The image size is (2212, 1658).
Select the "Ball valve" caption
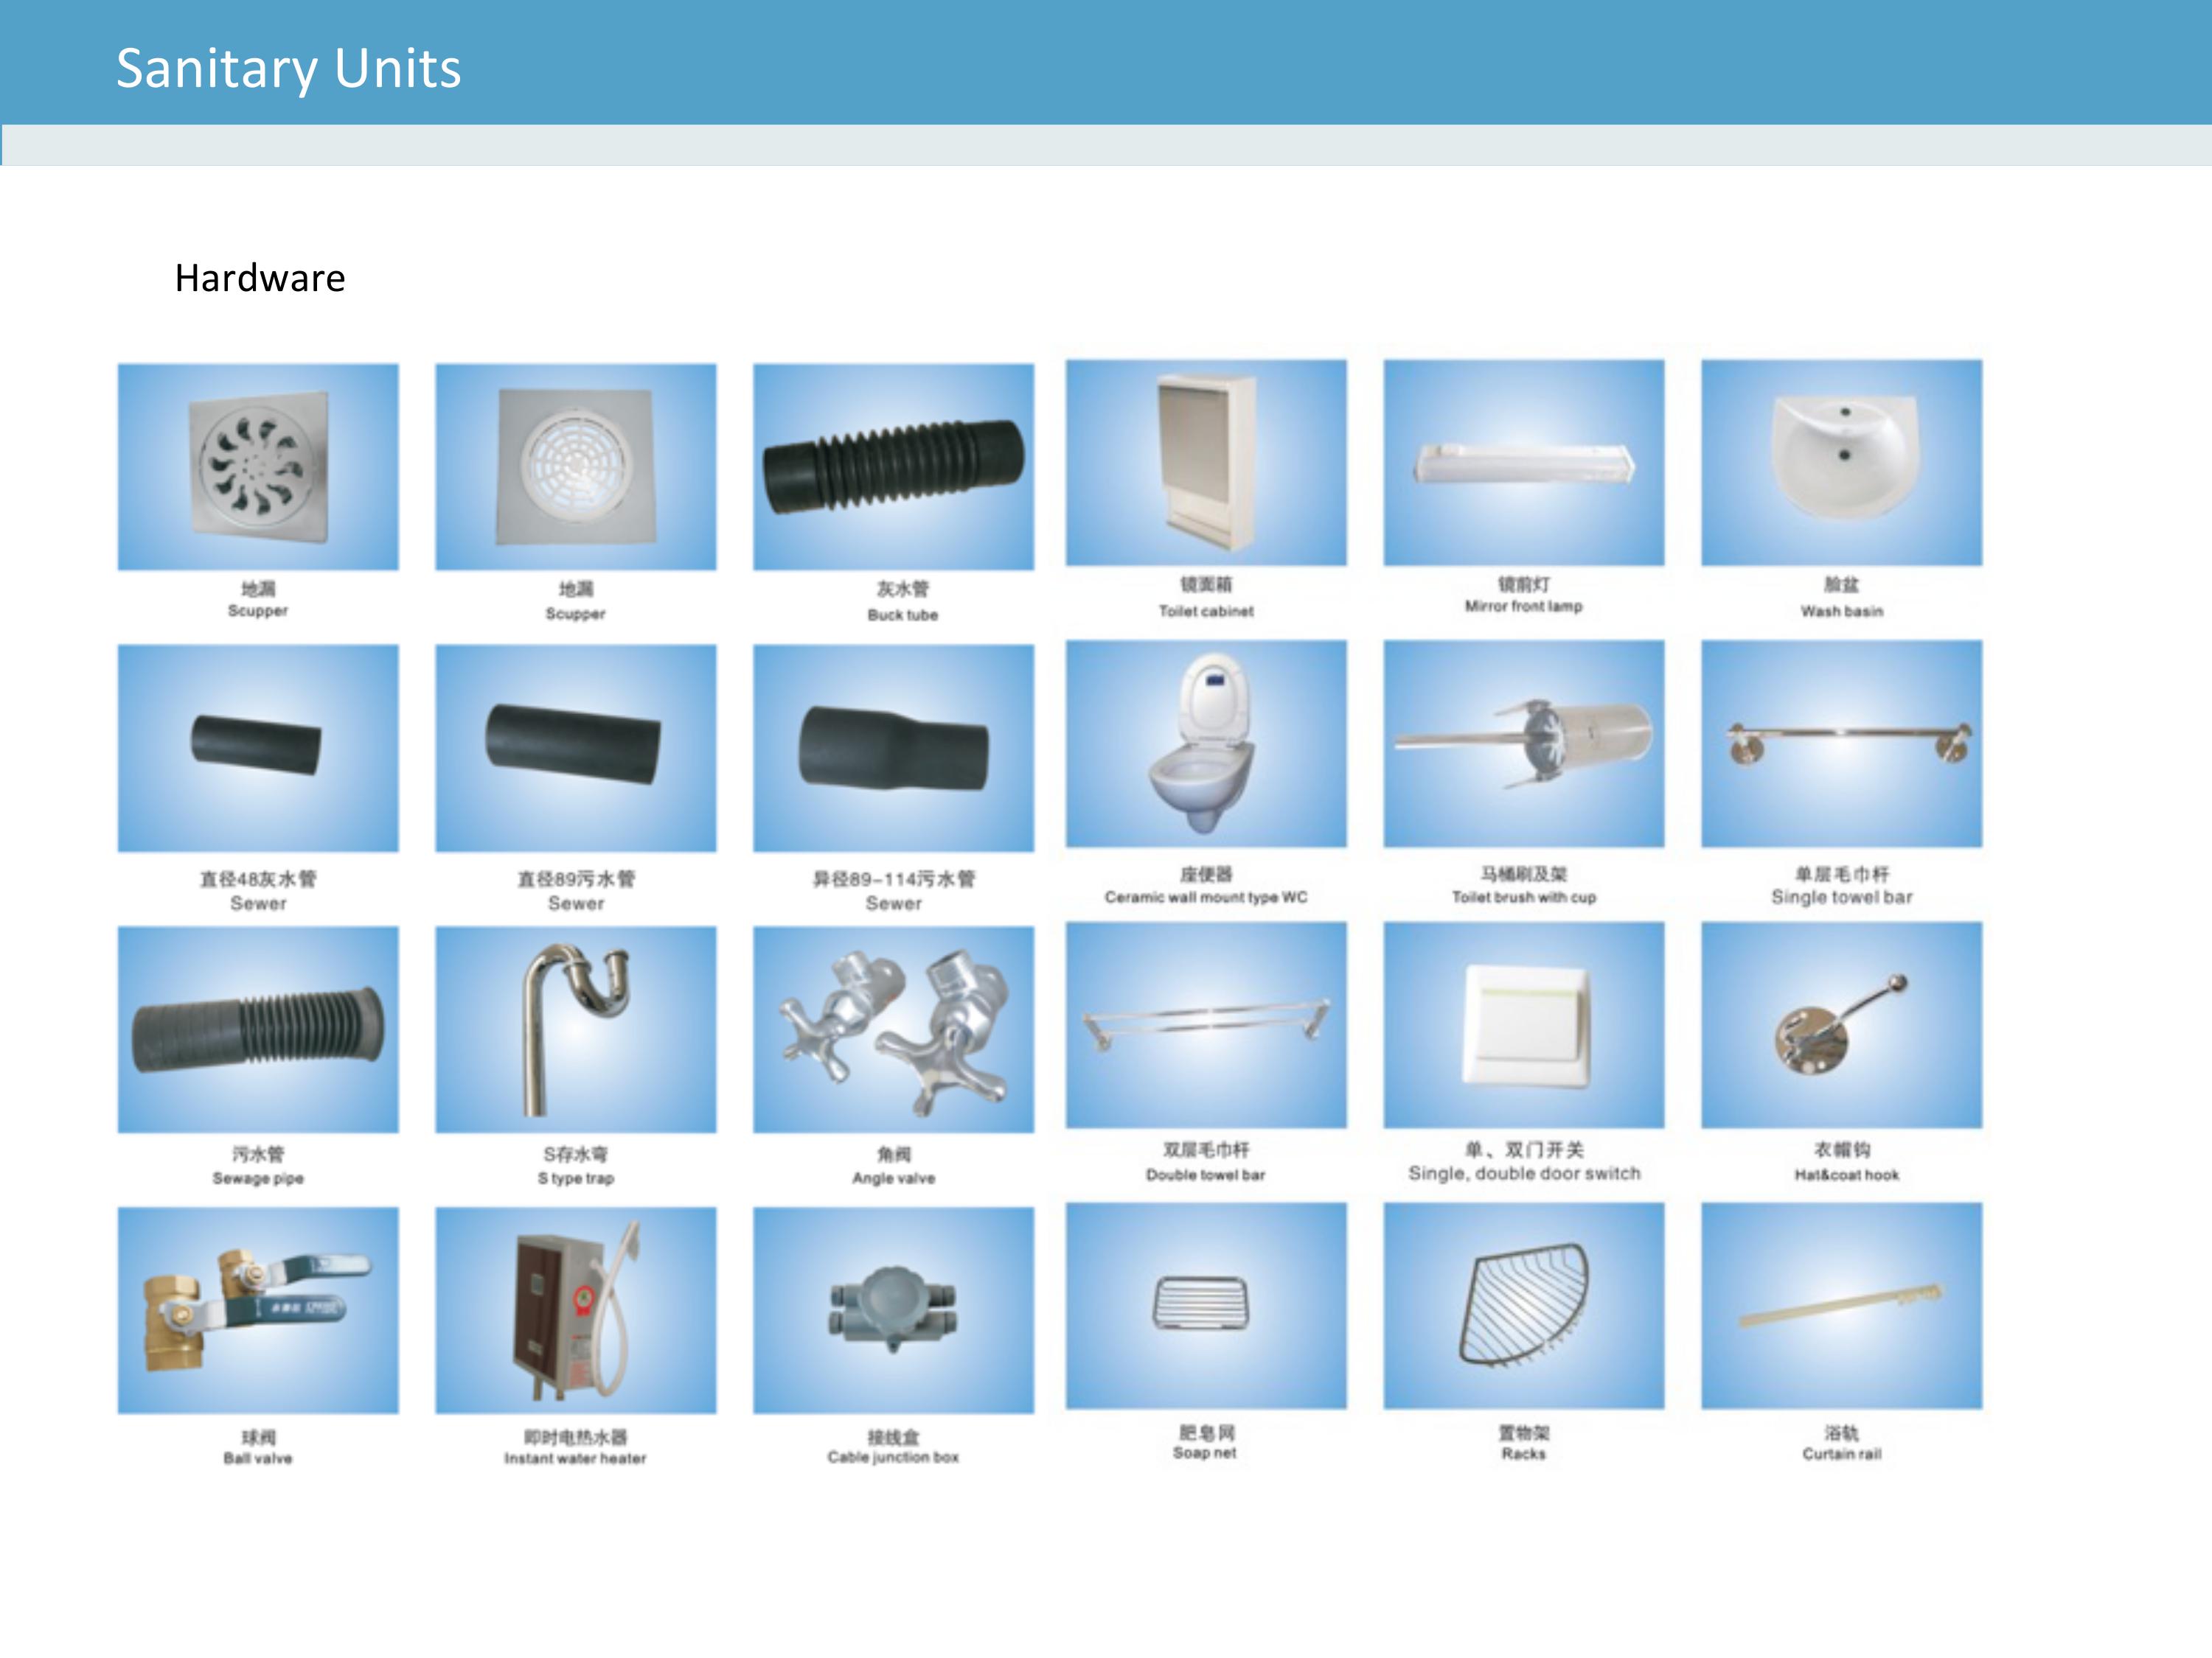[258, 1459]
